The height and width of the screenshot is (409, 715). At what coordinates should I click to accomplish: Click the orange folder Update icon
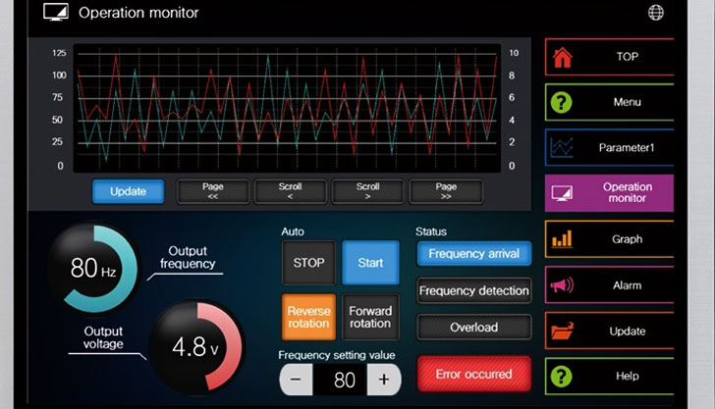(x=563, y=331)
